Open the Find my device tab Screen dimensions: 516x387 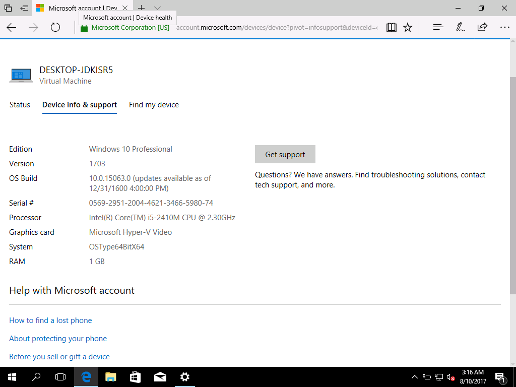(x=154, y=105)
